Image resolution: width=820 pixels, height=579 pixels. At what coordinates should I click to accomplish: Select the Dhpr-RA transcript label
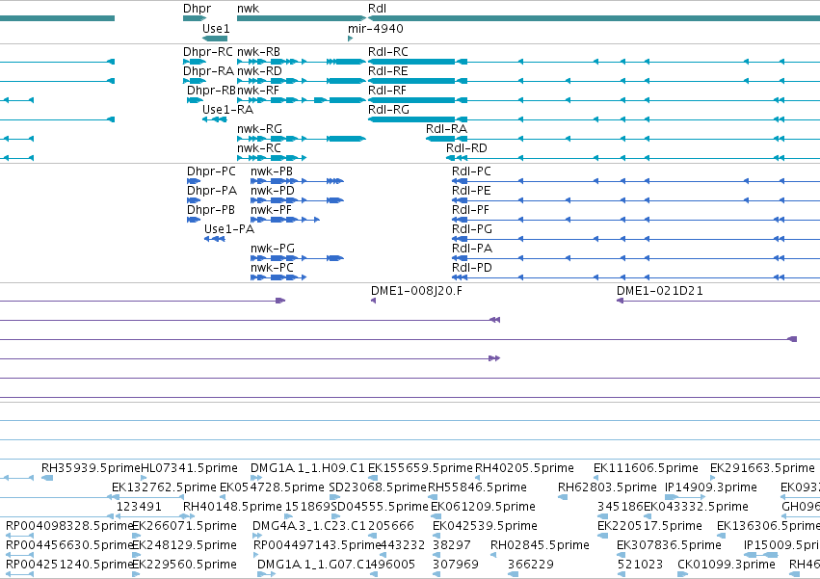[x=208, y=71]
